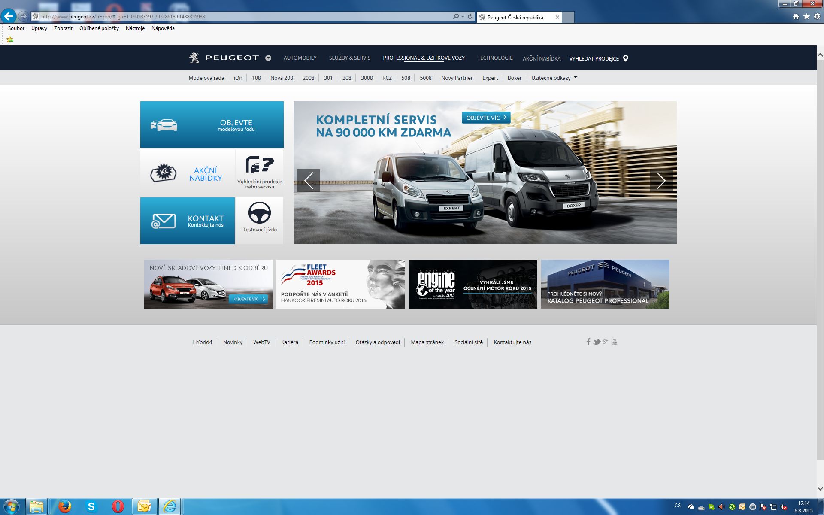Open the Twitter icon in footer
Image resolution: width=824 pixels, height=515 pixels.
point(597,342)
